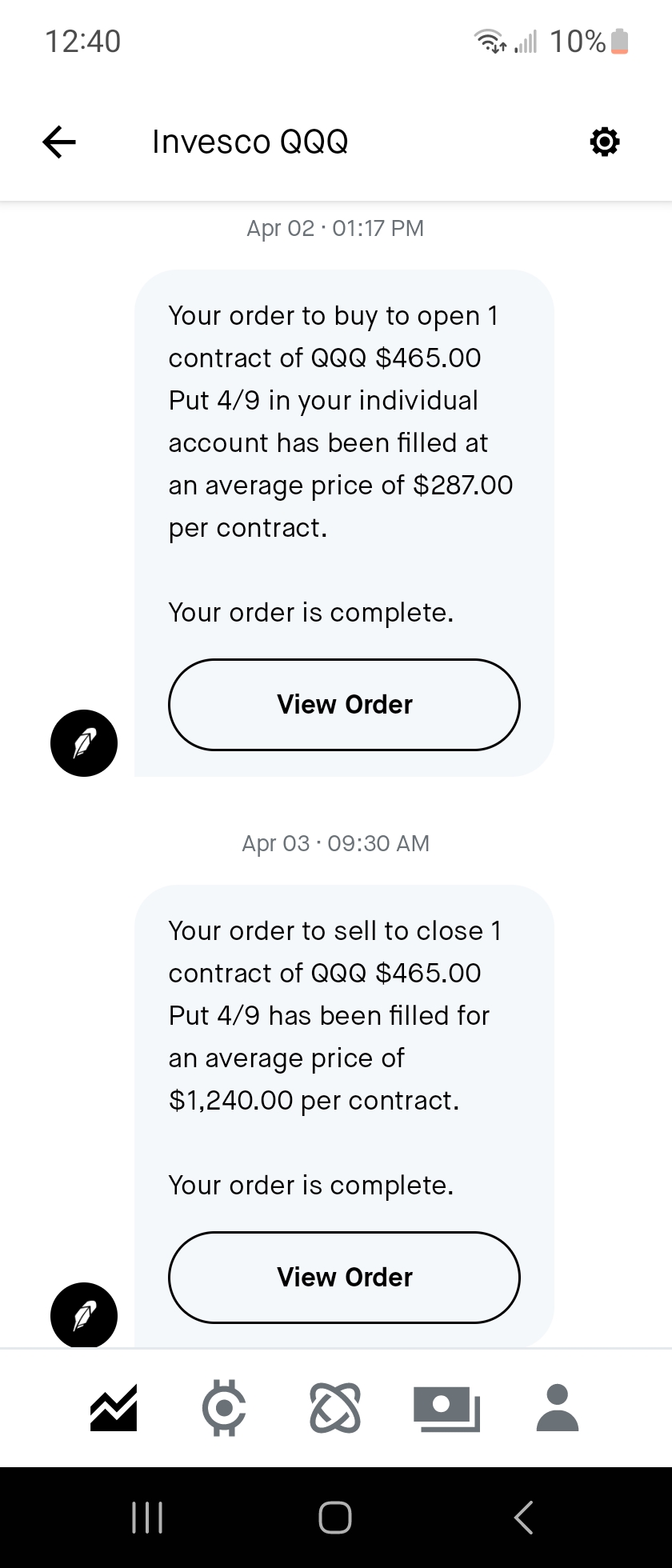Tap the Apr 03 09:30 AM timestamp

point(335,844)
